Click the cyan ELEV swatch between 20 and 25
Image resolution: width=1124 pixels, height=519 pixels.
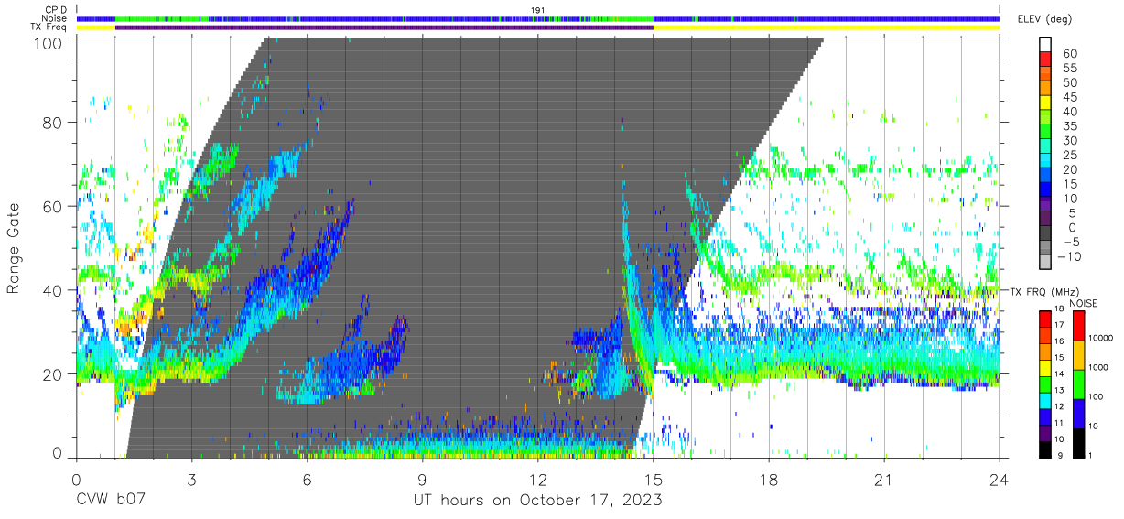[1045, 161]
